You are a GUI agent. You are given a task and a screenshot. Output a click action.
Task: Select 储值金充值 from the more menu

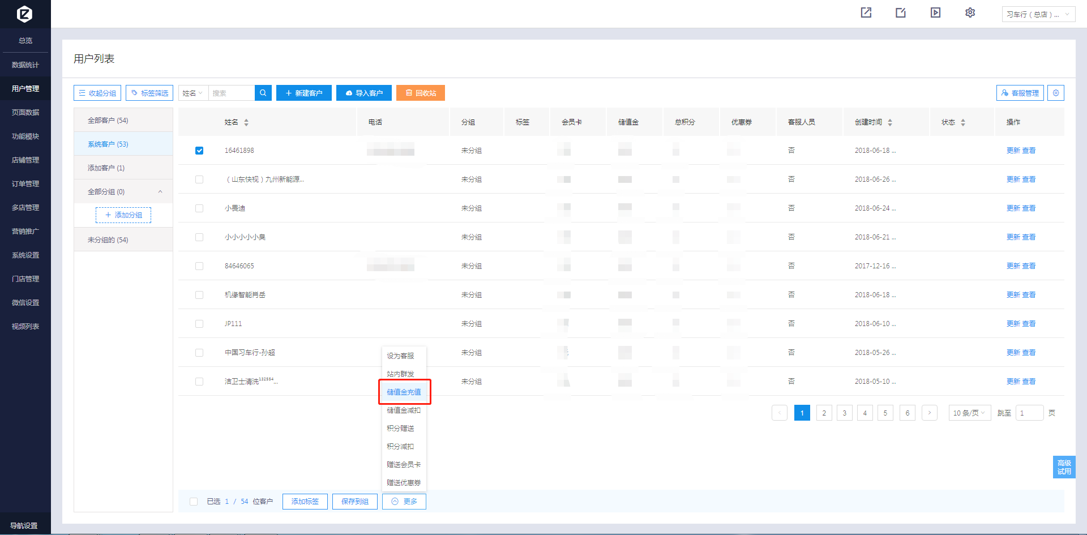tap(404, 392)
